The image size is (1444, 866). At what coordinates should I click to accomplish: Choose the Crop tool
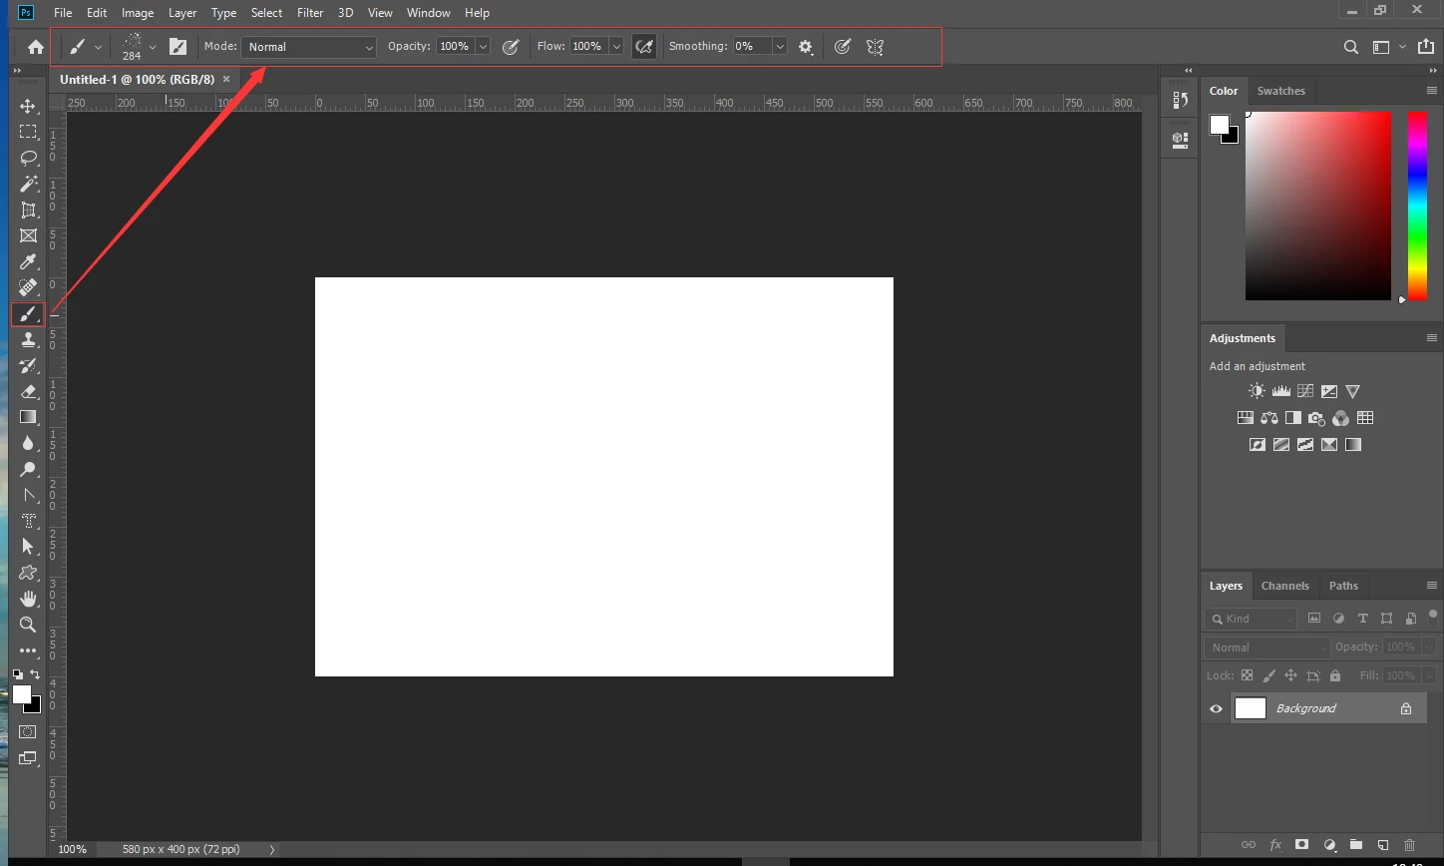click(28, 210)
